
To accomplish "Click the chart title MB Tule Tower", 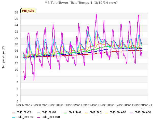I will [81, 3].
